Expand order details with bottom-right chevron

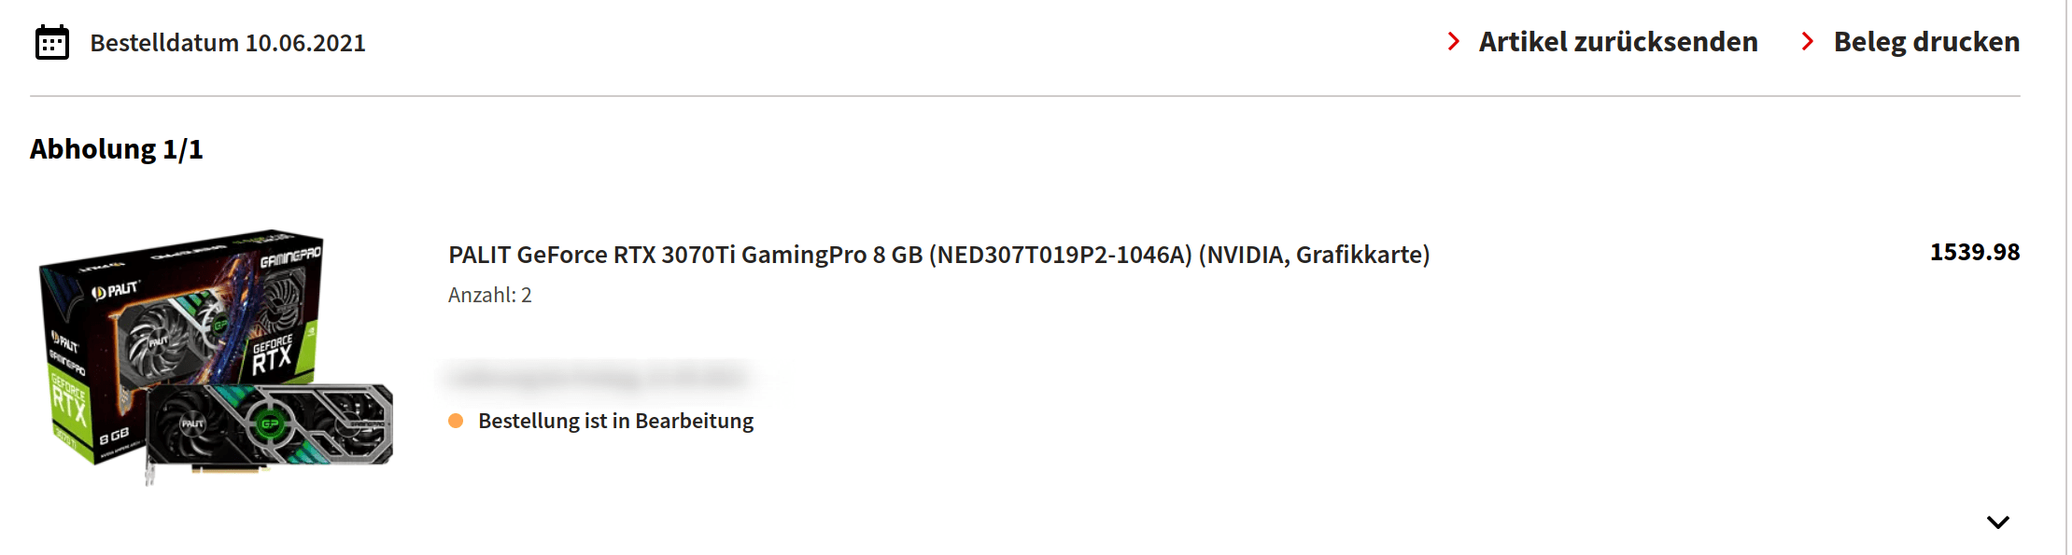pyautogui.click(x=1997, y=522)
